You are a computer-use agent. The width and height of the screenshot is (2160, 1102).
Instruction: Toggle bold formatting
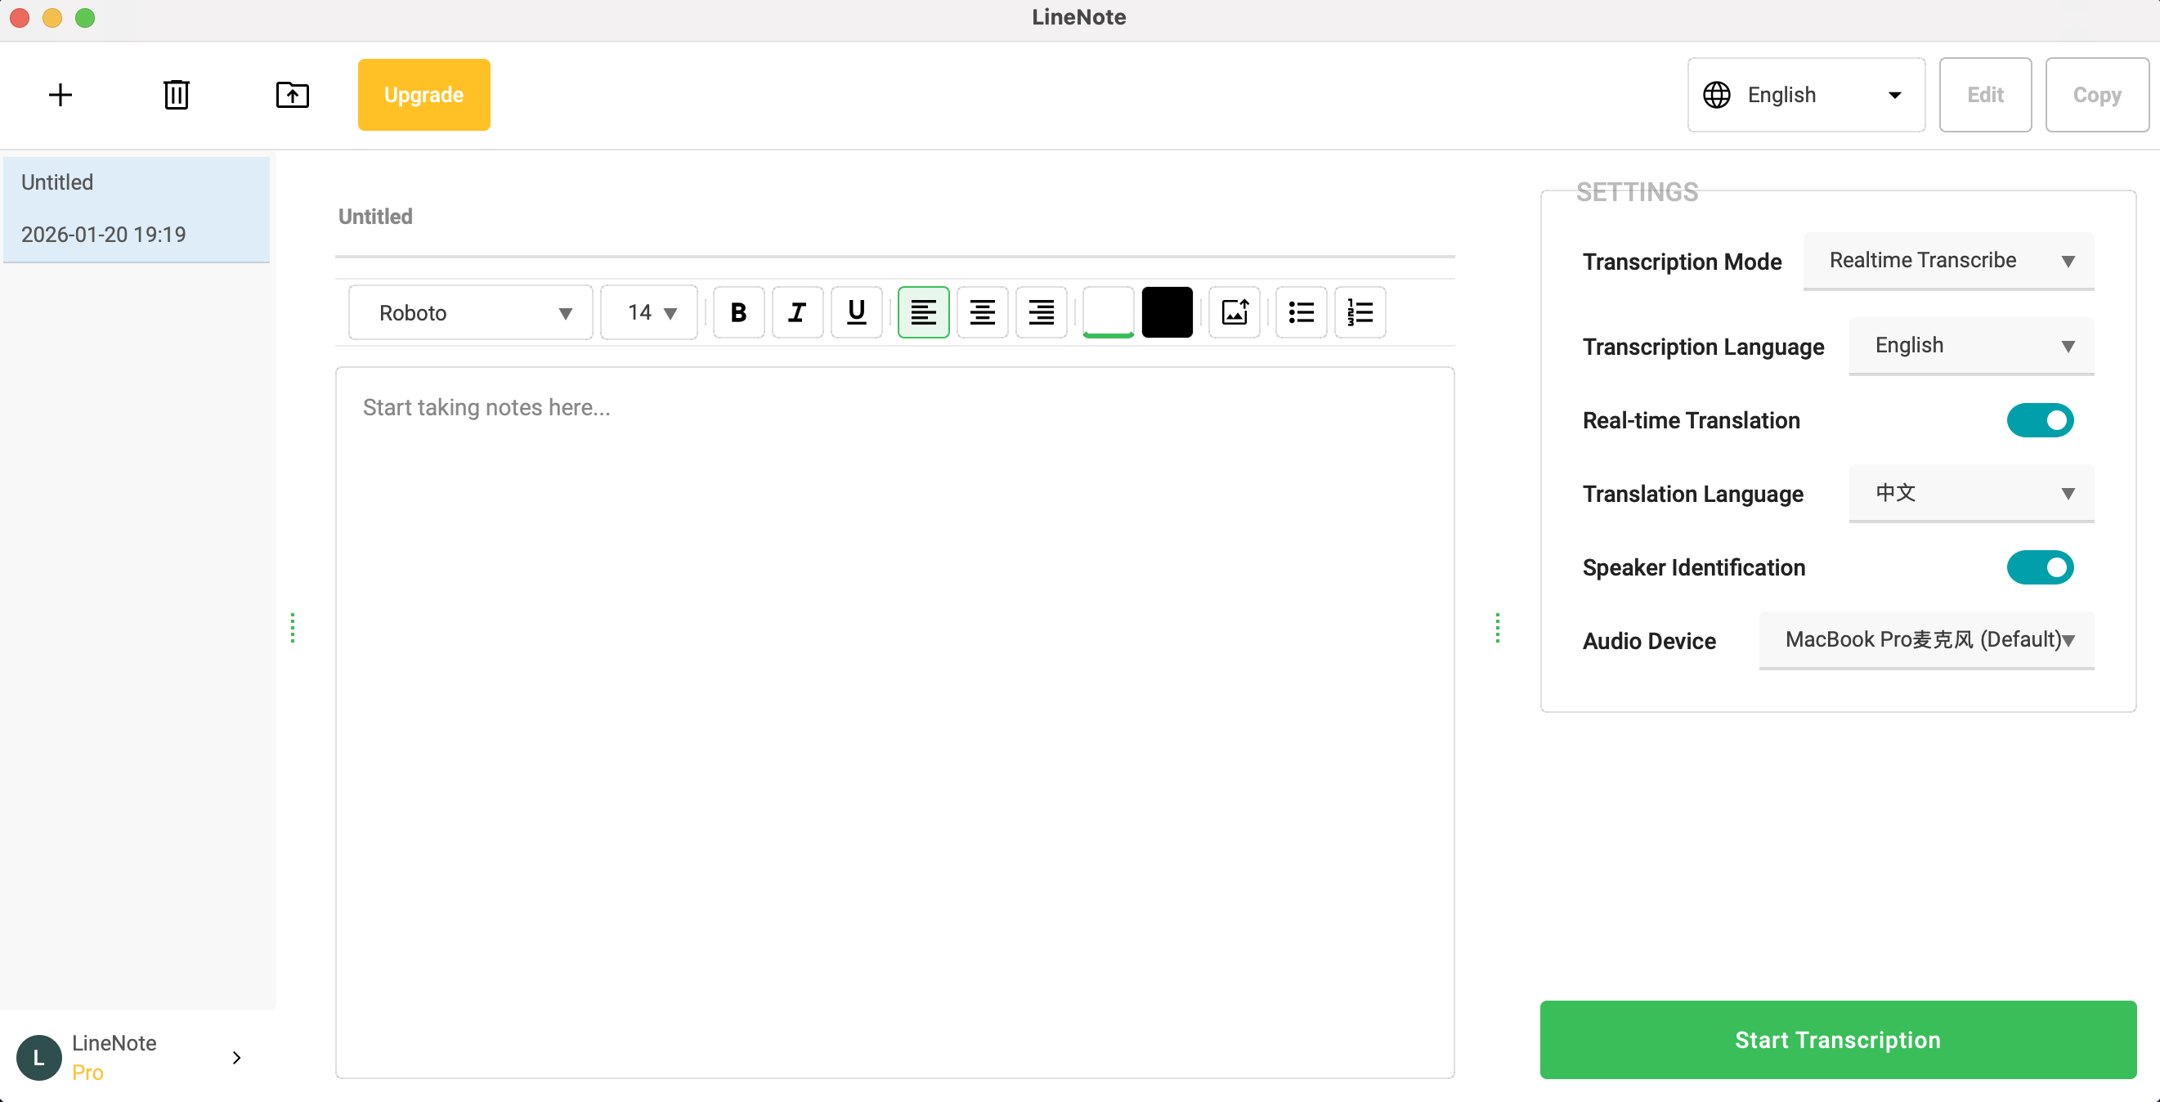click(738, 313)
